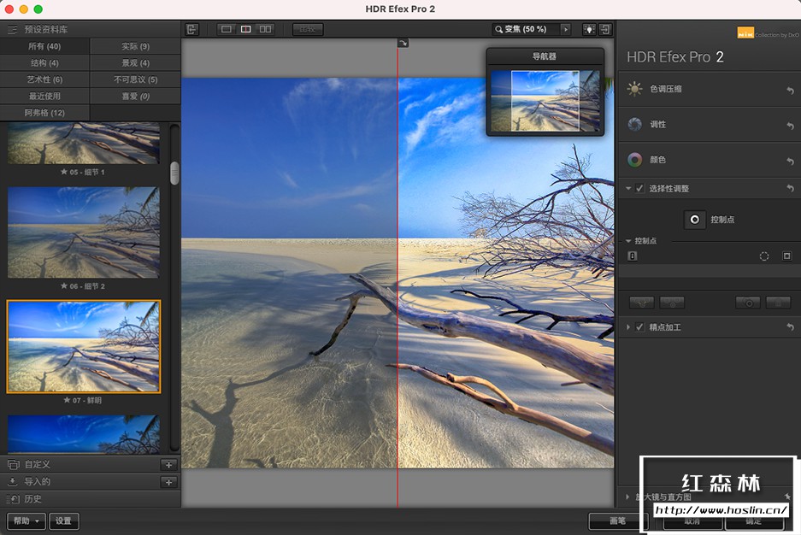Select the 06 - 细节 2 preset thumbnail
The width and height of the screenshot is (801, 535).
coord(84,232)
